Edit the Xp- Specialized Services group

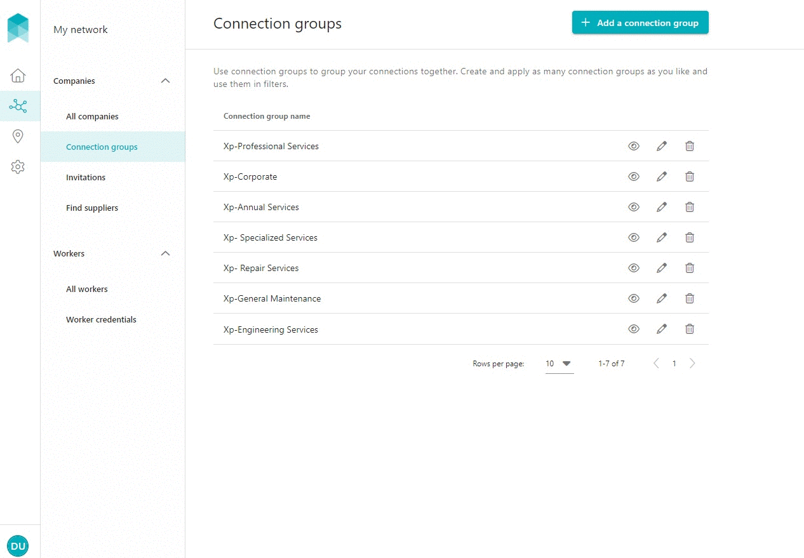point(662,237)
